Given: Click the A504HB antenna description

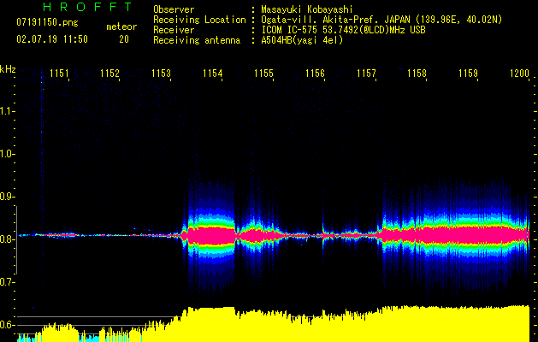Looking at the screenshot, I should coord(302,40).
